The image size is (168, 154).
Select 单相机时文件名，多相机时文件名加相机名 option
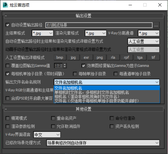[x=107, y=93]
